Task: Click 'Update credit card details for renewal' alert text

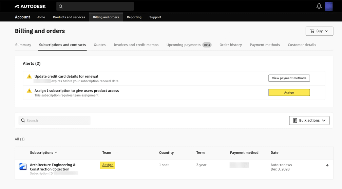Action: pos(66,77)
